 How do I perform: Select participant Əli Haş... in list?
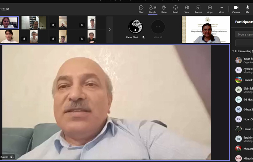point(244,99)
